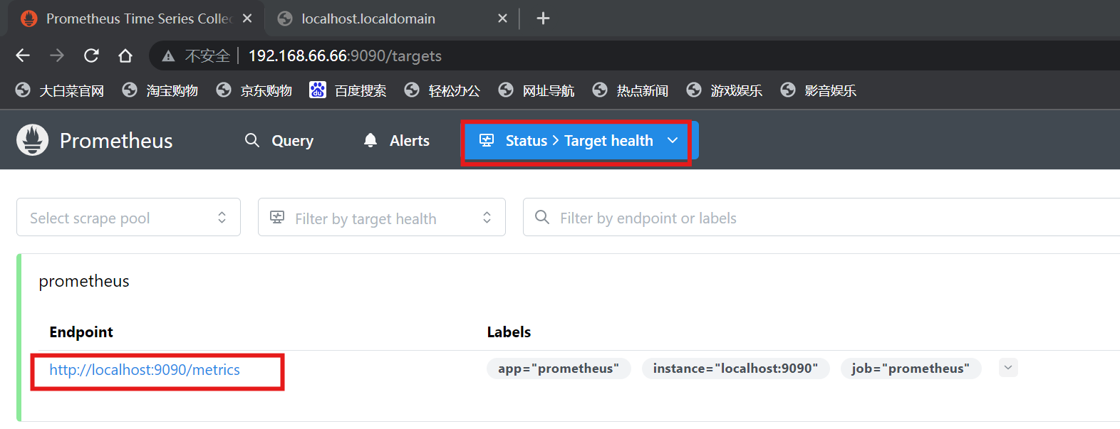Click the prometheus scrape pool heading
The height and width of the screenshot is (429, 1120).
tap(84, 282)
